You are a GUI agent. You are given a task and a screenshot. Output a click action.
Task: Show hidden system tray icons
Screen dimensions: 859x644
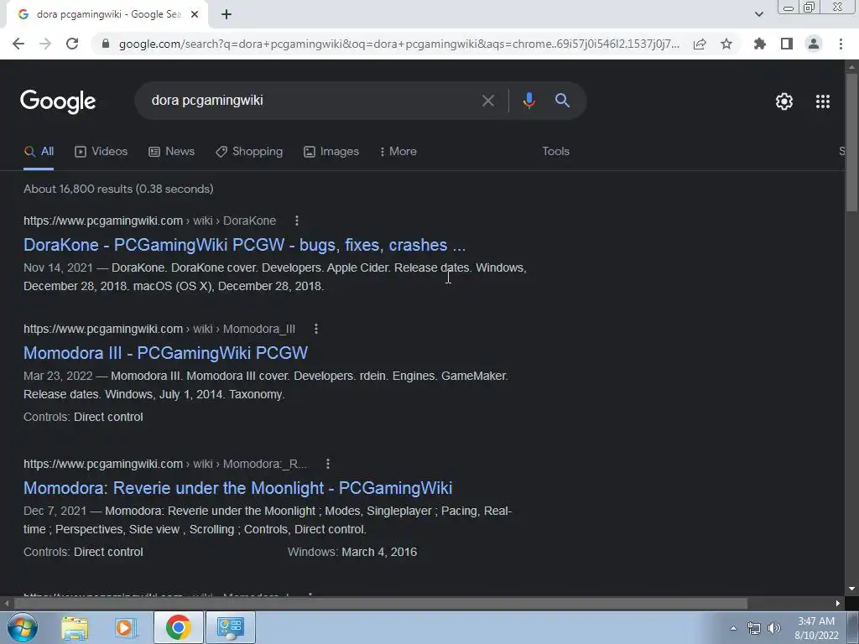tap(733, 628)
